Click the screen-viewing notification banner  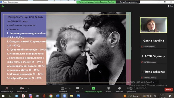tap(96, 2)
